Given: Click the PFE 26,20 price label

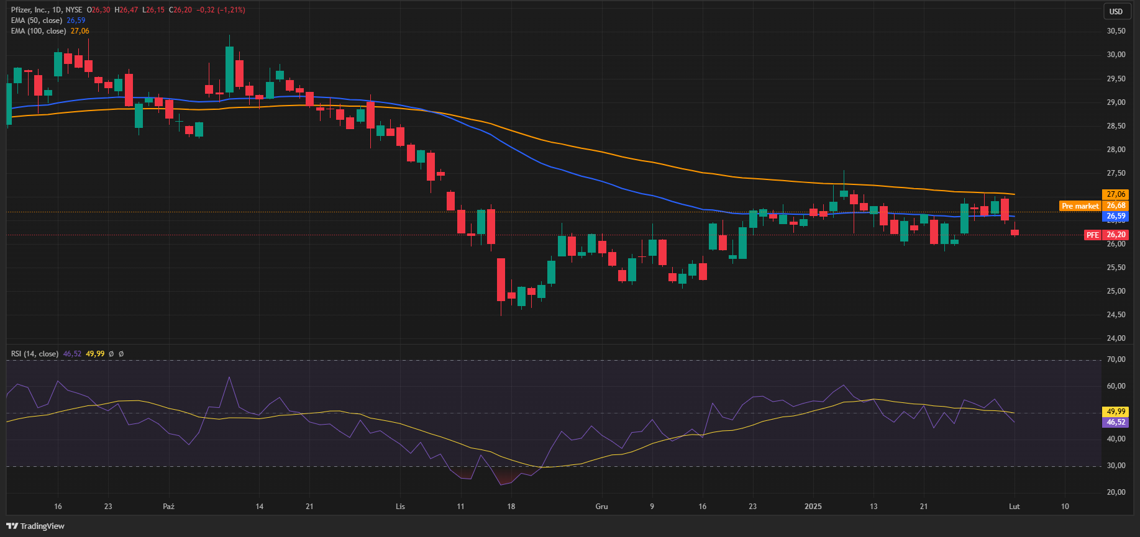Looking at the screenshot, I should pyautogui.click(x=1106, y=235).
